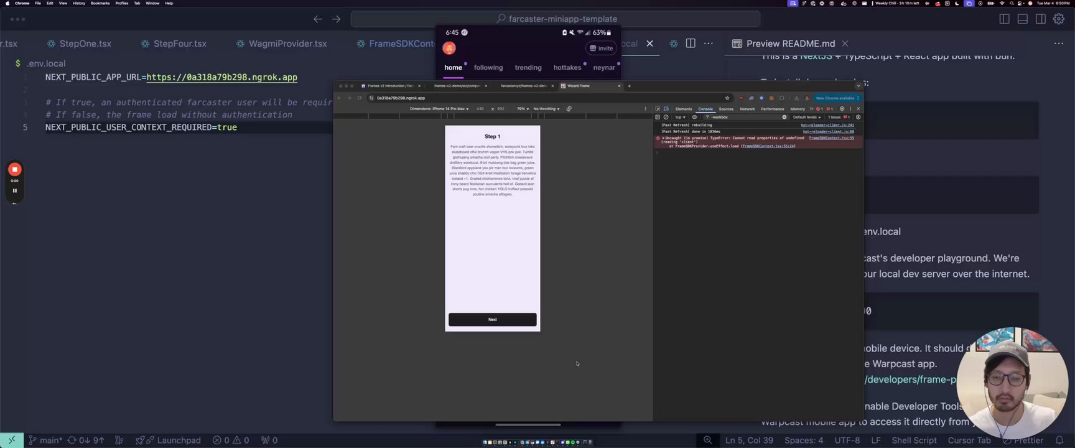
Task: Toggle the DevTools device toolbar icon
Action: click(666, 109)
